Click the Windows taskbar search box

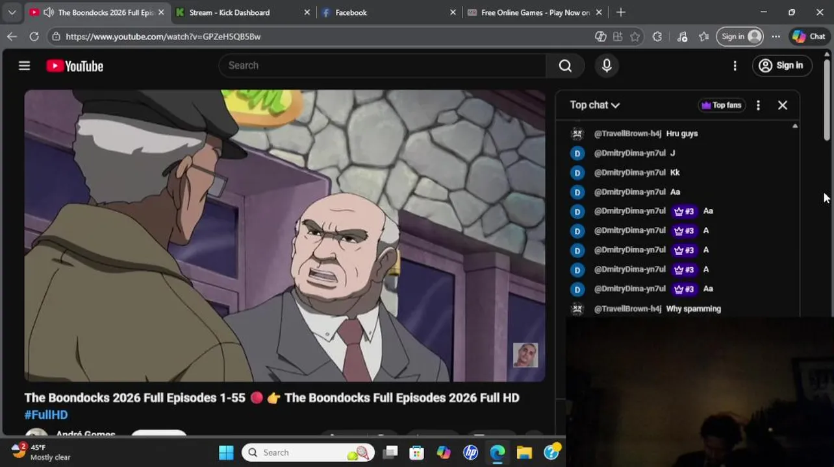click(x=309, y=453)
